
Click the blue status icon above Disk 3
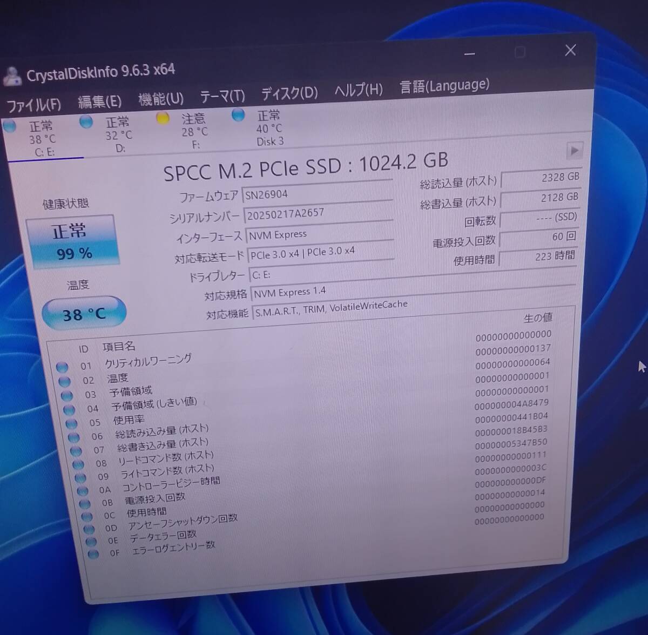coord(238,115)
